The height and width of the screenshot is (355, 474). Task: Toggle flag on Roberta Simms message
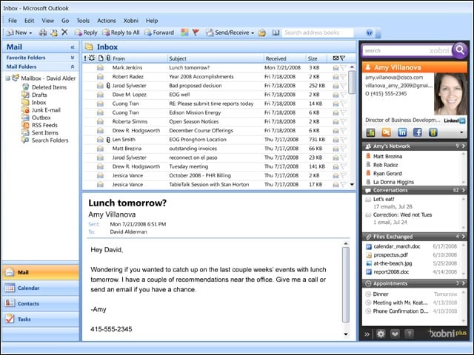coord(343,121)
